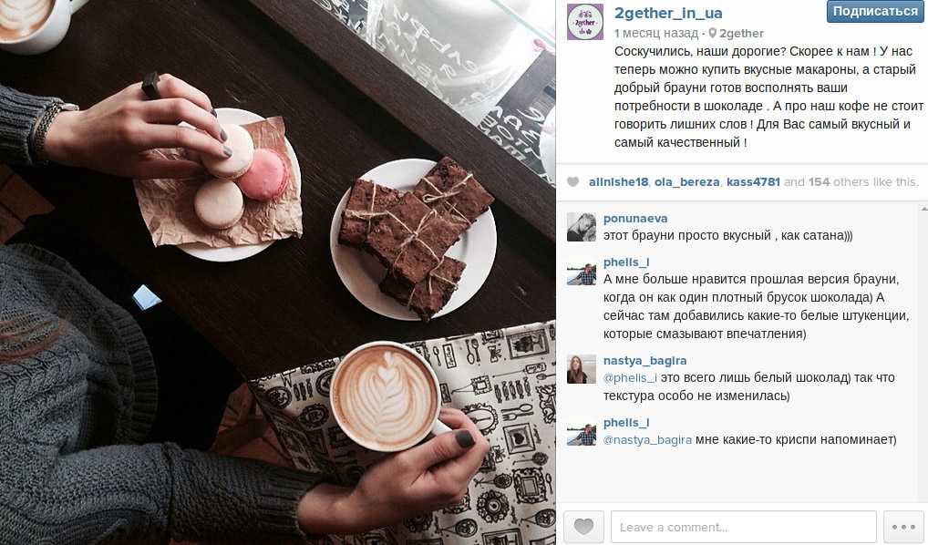The width and height of the screenshot is (928, 545).
Task: Subscribe using the Подписаться button
Action: [875, 11]
